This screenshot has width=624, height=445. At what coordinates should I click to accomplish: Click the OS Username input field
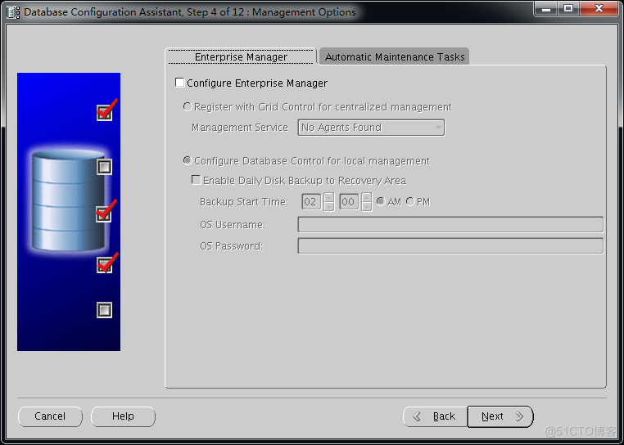[450, 225]
